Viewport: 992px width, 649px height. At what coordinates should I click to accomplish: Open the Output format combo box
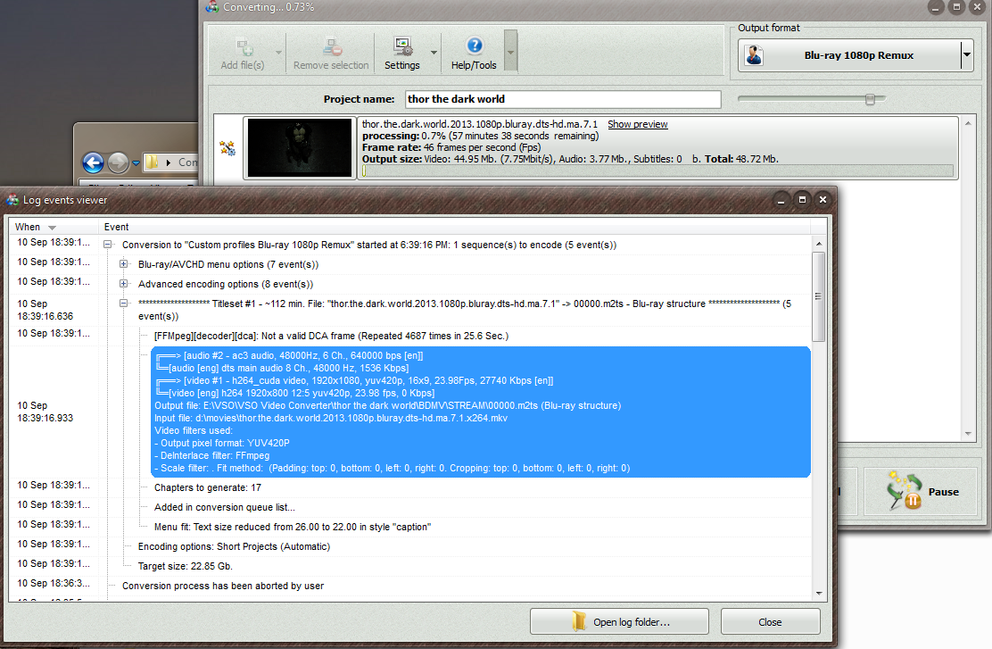[x=856, y=55]
